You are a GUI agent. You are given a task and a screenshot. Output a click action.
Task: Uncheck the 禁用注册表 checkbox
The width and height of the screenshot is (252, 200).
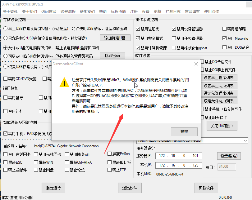tap(138, 29)
